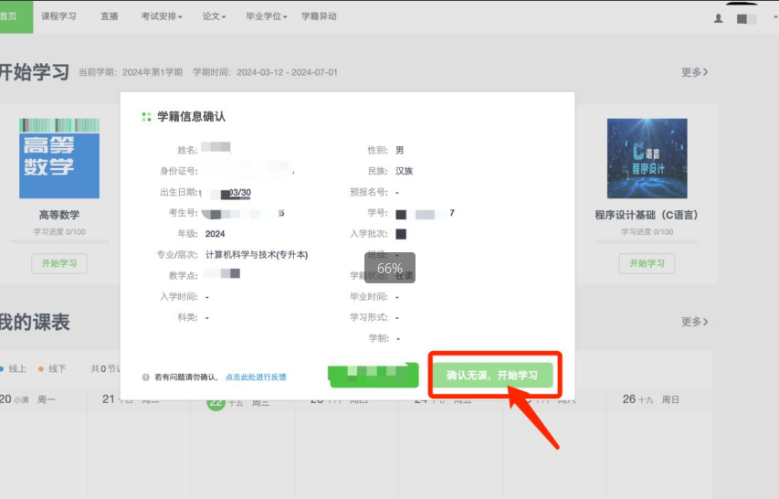779x499 pixels.
Task: Go to the 首页 tab
Action: click(9, 16)
